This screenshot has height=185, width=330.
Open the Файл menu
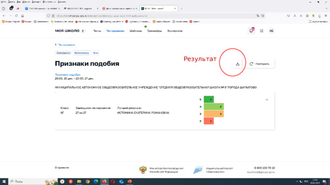(4, 2)
